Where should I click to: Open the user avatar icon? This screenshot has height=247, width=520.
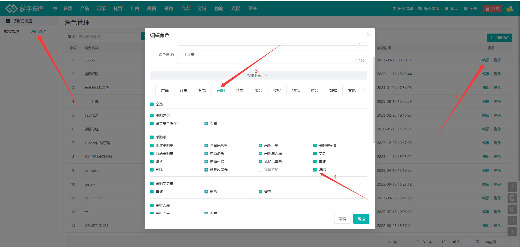(x=510, y=9)
